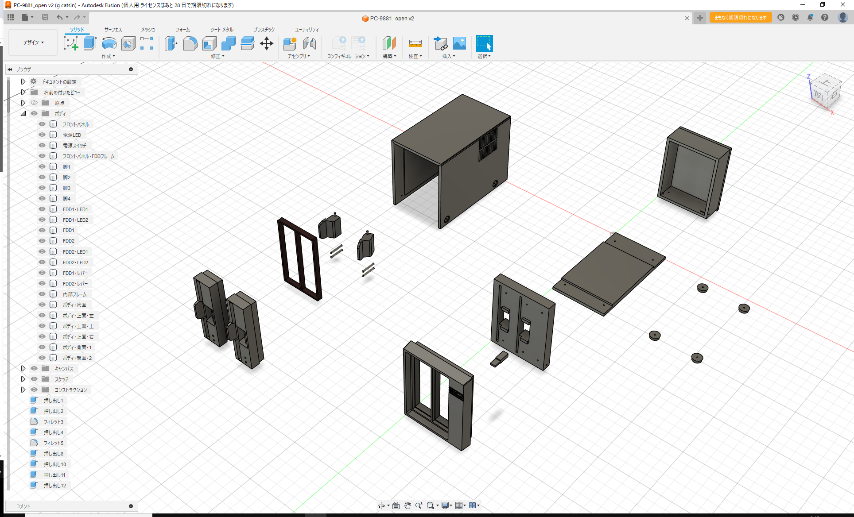Show the 原点 folder visibility
This screenshot has width=854, height=517.
(x=34, y=102)
